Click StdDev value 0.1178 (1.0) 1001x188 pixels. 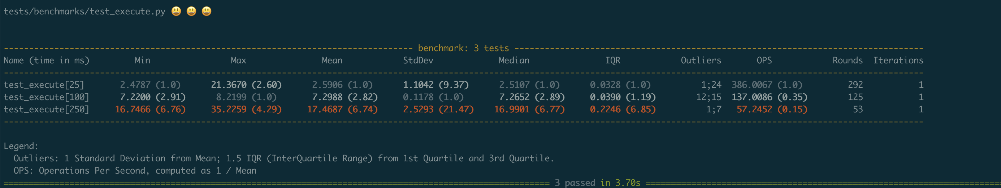pos(433,97)
